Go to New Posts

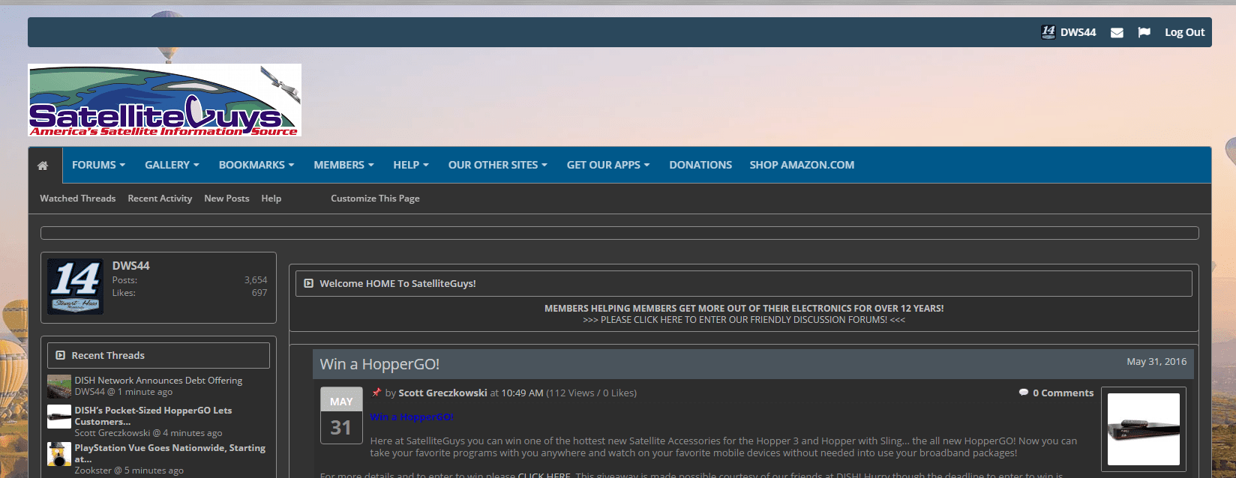(226, 199)
